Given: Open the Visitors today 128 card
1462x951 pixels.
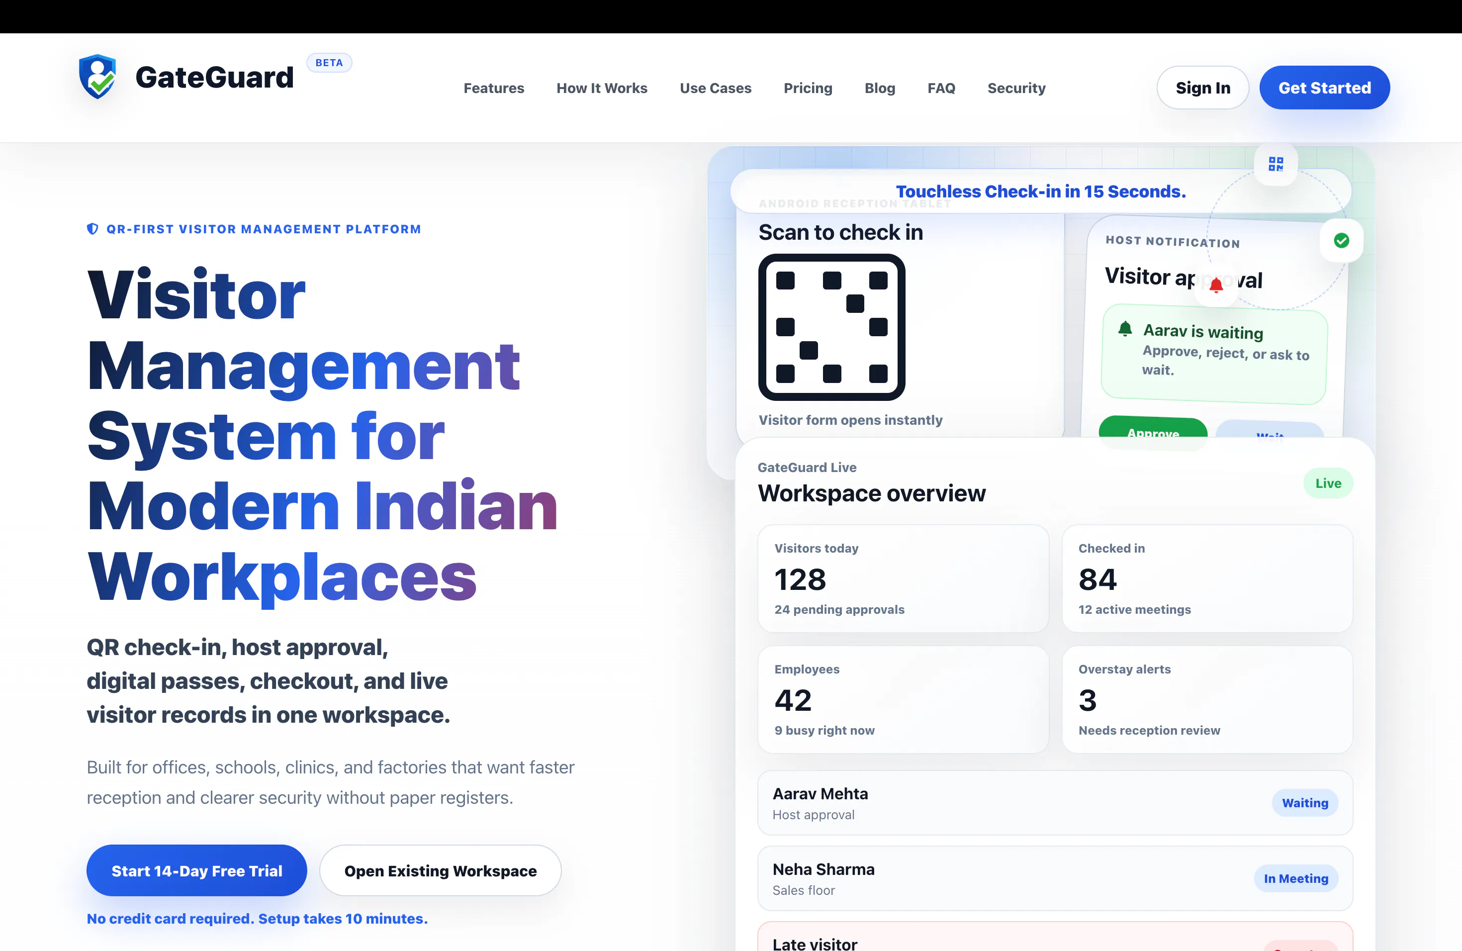Looking at the screenshot, I should click(903, 579).
